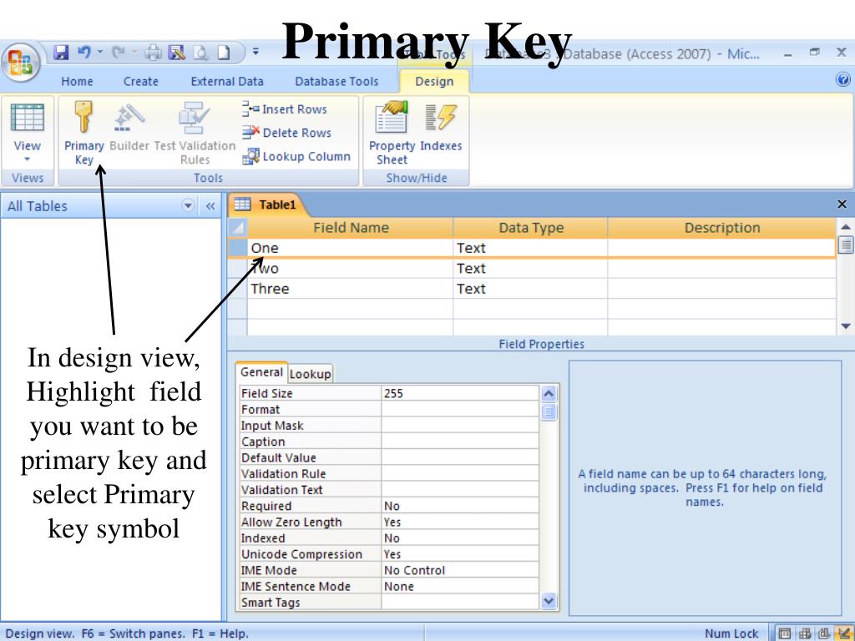
Task: Click the Data Type column header
Action: point(530,228)
